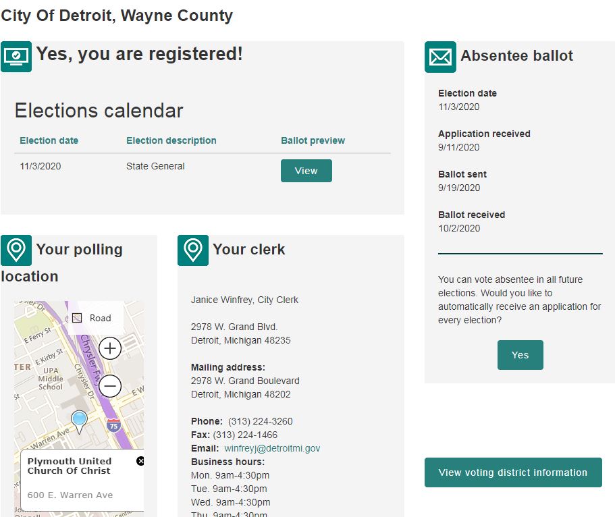Screen dimensions: 615x517
Task: Click the UPA Middle School map label
Action: 51,379
